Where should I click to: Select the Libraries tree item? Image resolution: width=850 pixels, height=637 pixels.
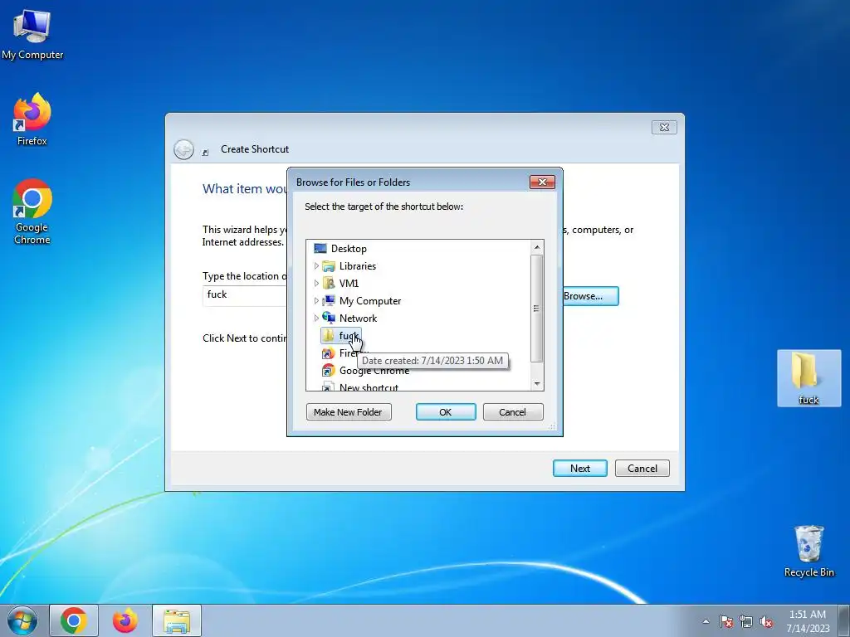(x=357, y=266)
